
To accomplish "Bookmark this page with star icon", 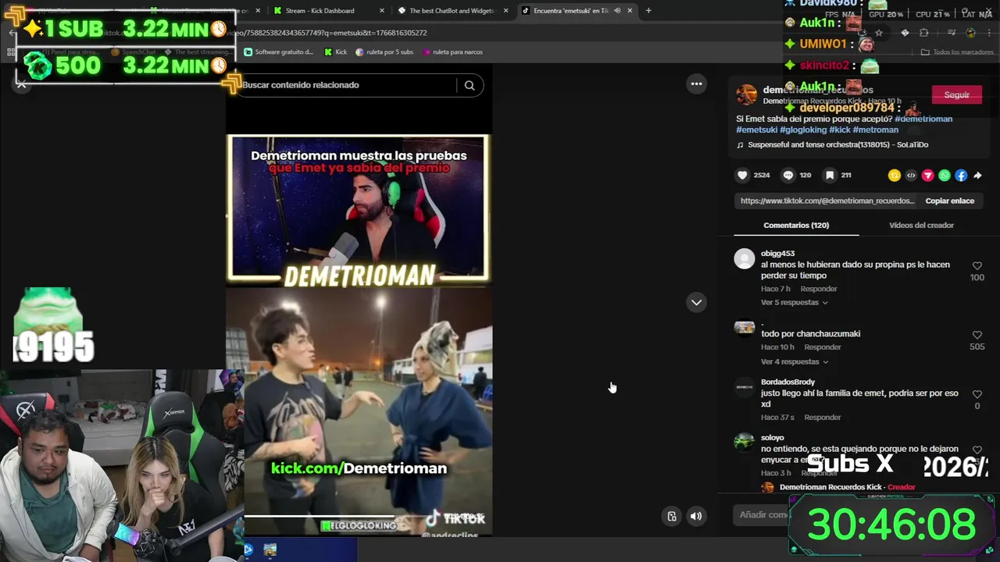I will click(x=879, y=33).
